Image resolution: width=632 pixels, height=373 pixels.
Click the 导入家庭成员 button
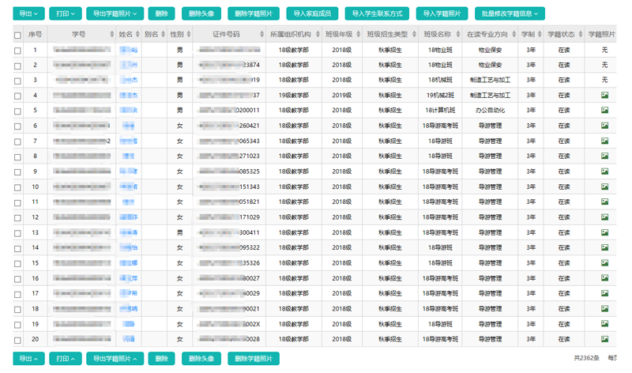pos(313,13)
